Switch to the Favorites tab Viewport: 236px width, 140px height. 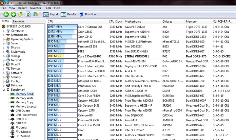[x=18, y=21]
